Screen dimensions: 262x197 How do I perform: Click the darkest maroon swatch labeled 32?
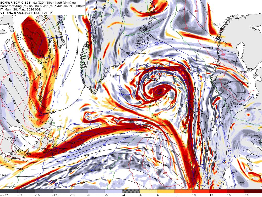(x=253, y=191)
